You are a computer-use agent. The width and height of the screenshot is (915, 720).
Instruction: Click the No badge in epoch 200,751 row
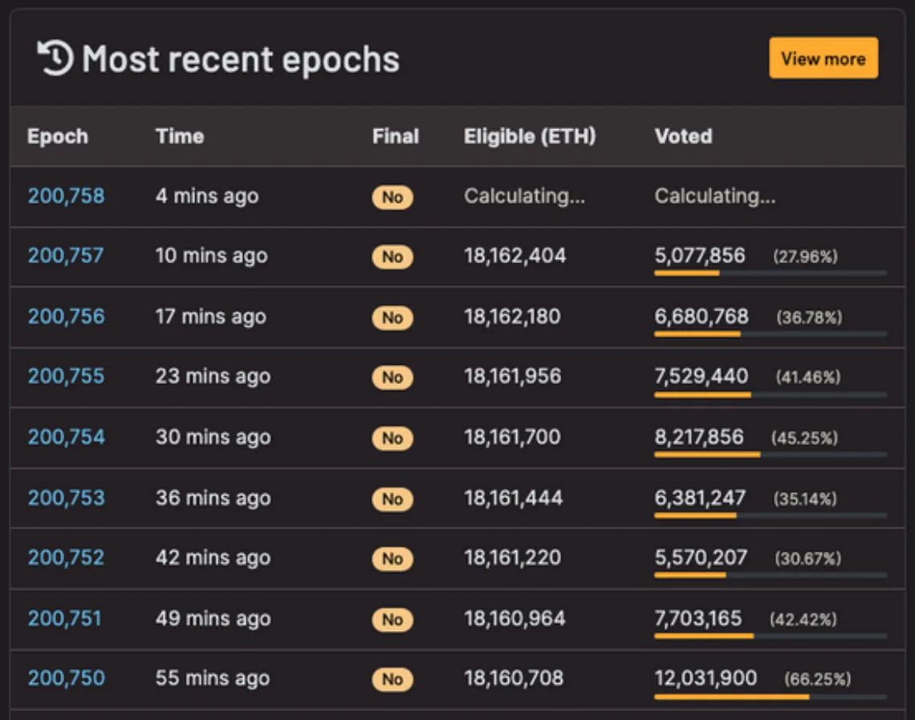click(392, 620)
